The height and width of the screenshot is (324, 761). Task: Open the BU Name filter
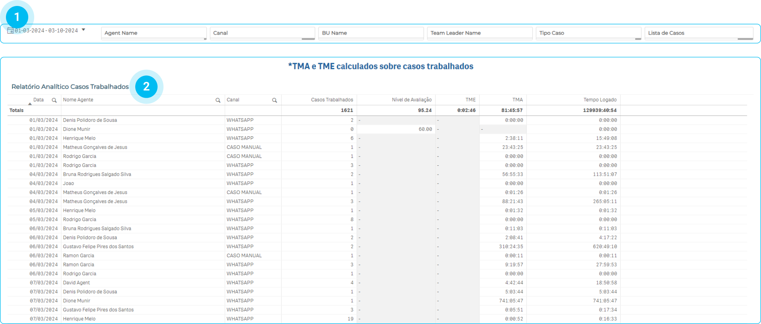point(370,33)
